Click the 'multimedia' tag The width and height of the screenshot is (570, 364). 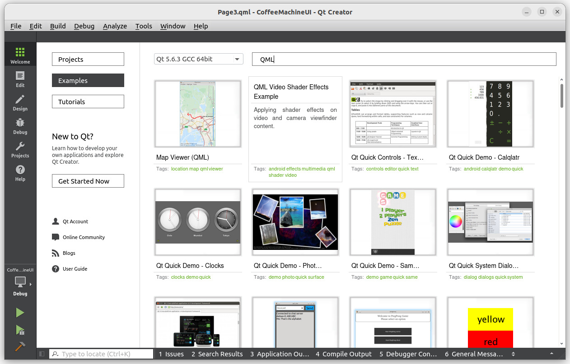[314, 169]
